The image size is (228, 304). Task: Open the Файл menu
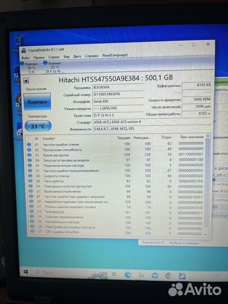pyautogui.click(x=25, y=58)
